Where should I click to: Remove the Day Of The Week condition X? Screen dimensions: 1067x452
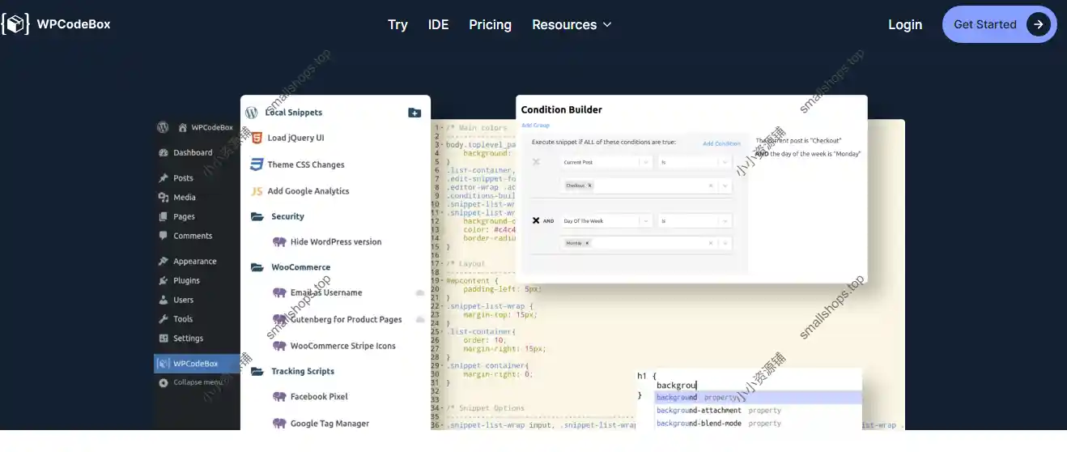click(x=536, y=220)
